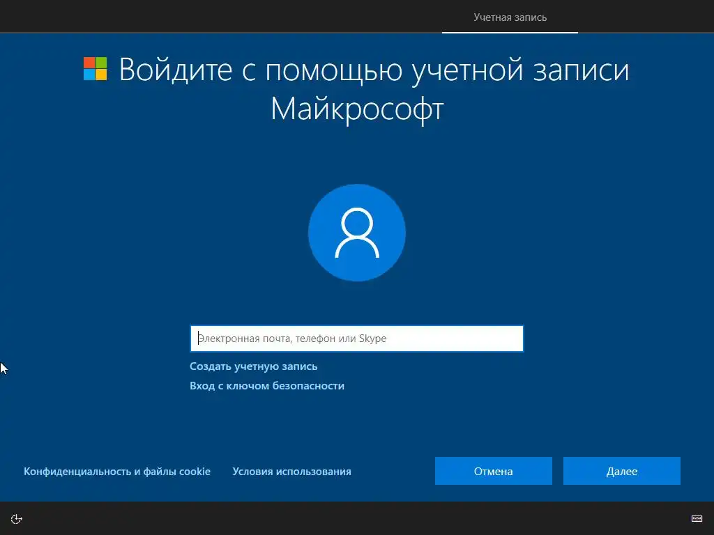
Task: Open the Создать учетную запись link
Action: [x=254, y=366]
